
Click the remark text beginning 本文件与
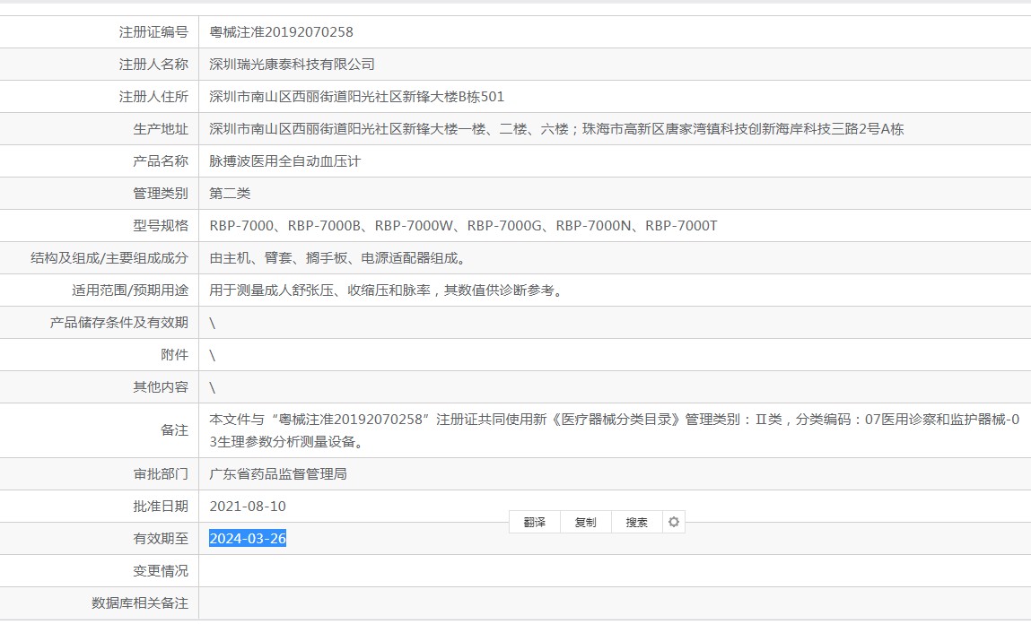click(x=614, y=430)
